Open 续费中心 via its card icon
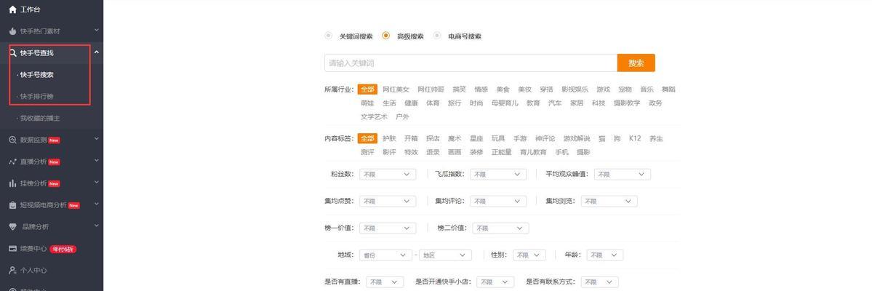This screenshot has height=291, width=872. [13, 249]
